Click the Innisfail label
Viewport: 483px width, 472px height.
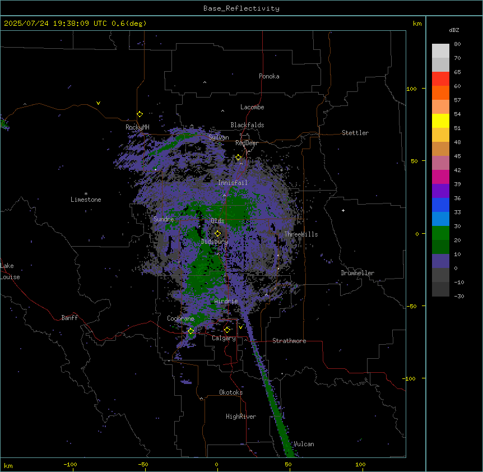point(233,183)
